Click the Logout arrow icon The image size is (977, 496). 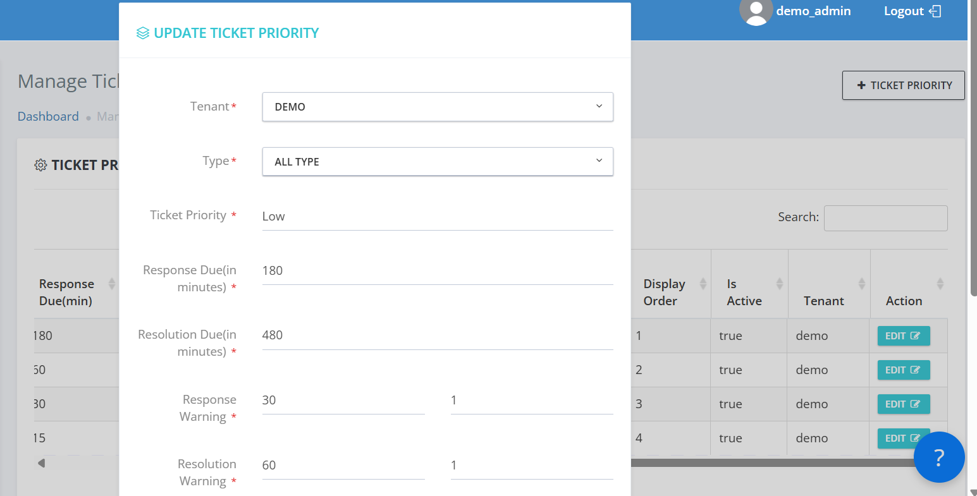935,11
